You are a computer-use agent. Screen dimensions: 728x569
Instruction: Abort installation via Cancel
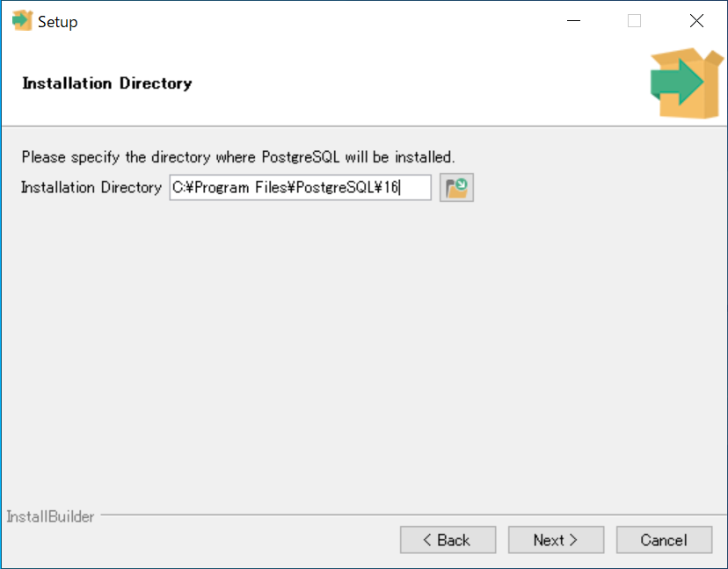point(664,540)
